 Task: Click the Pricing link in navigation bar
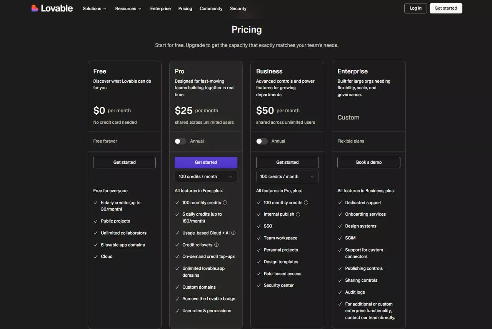click(x=185, y=8)
